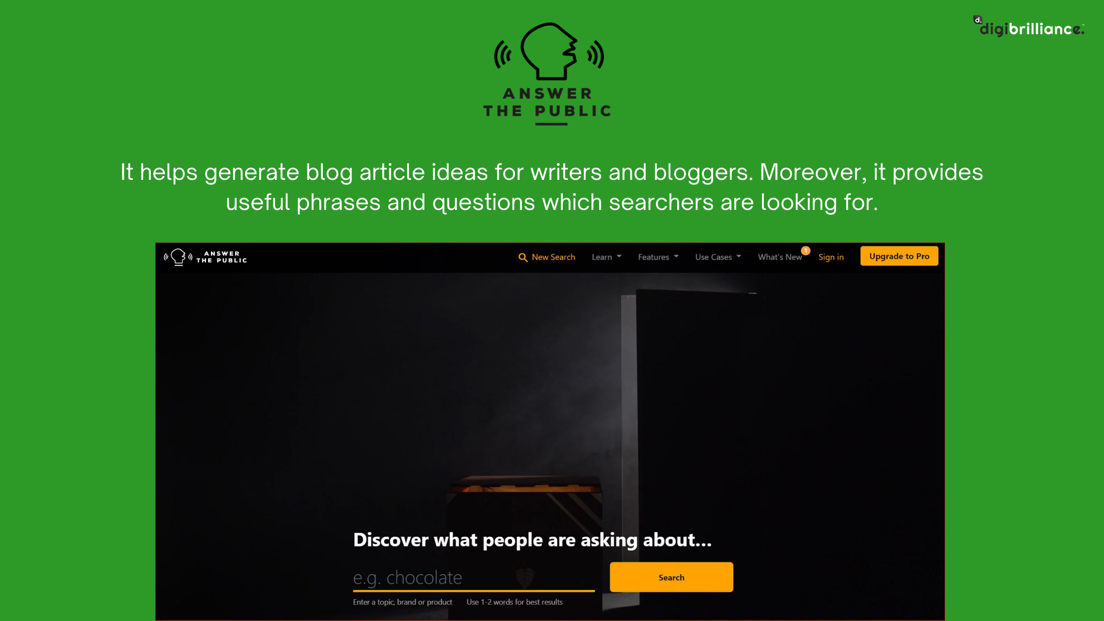Expand the Features dropdown menu
The image size is (1104, 621).
[x=656, y=255]
